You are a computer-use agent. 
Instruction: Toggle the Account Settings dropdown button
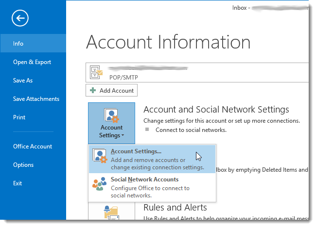(x=111, y=123)
